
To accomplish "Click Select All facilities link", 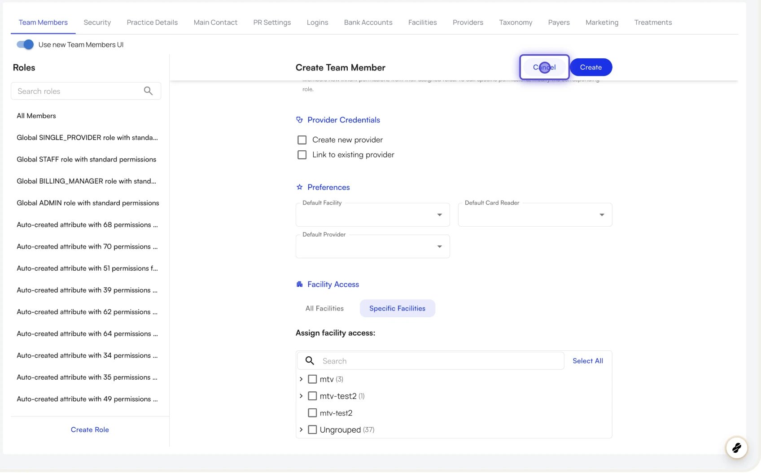I will coord(588,361).
